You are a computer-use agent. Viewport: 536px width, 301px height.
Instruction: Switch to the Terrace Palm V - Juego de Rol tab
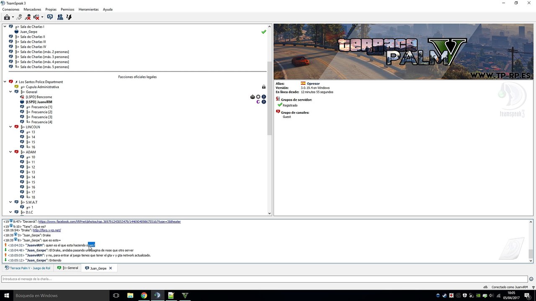click(28, 268)
